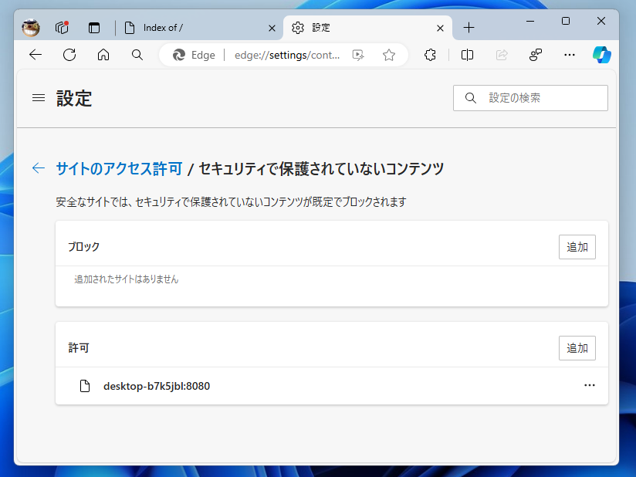Open options for desktop-b7k5jbl:8080 entry
Viewport: 636px width, 477px height.
click(590, 385)
